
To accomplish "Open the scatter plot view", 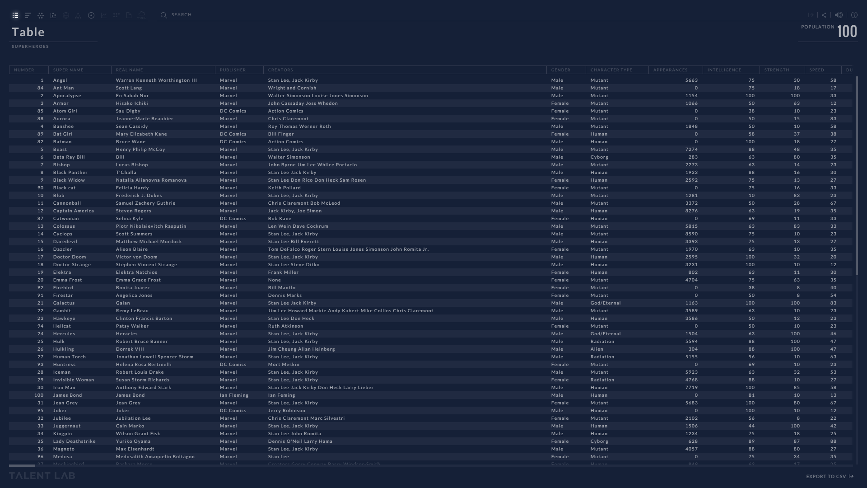I will pyautogui.click(x=53, y=15).
